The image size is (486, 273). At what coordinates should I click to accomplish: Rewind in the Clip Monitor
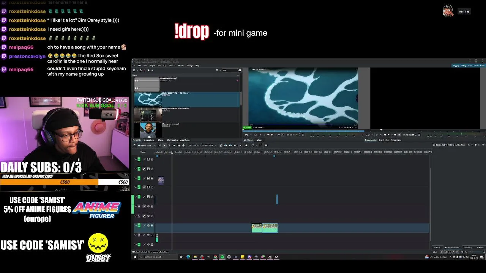(268, 135)
